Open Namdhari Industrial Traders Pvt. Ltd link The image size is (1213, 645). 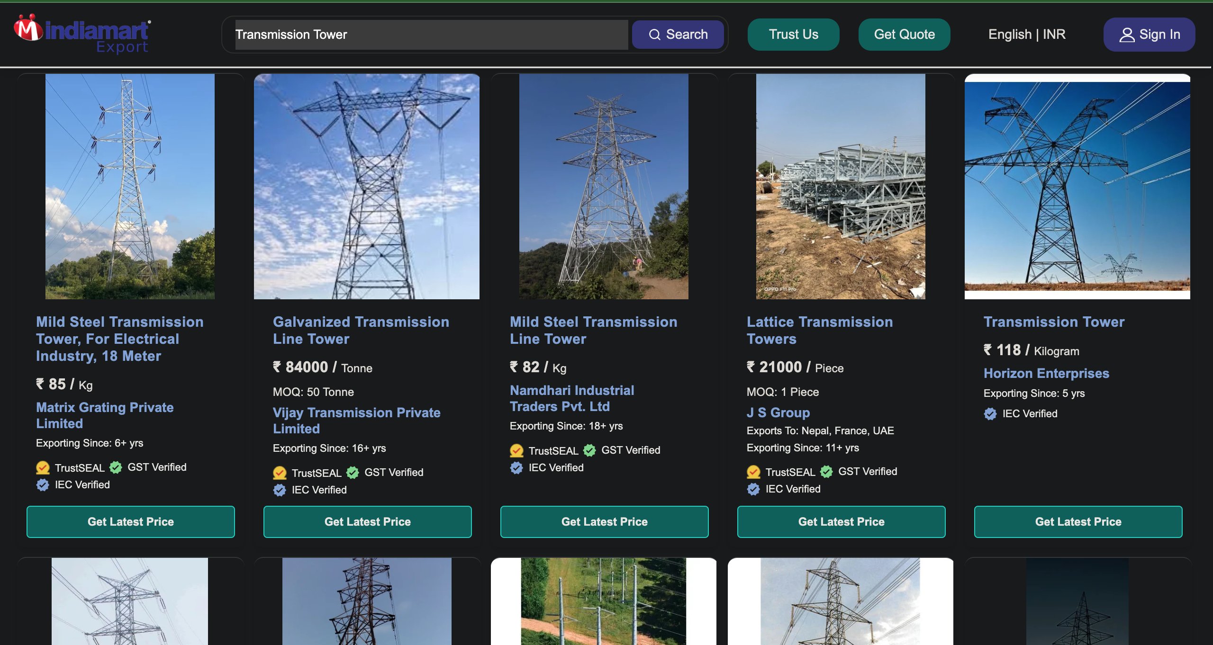pyautogui.click(x=571, y=398)
